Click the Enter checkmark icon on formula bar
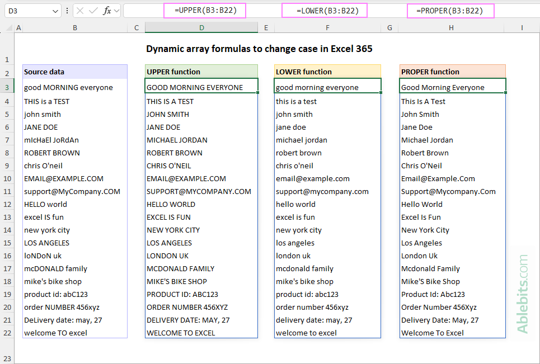 pyautogui.click(x=93, y=11)
